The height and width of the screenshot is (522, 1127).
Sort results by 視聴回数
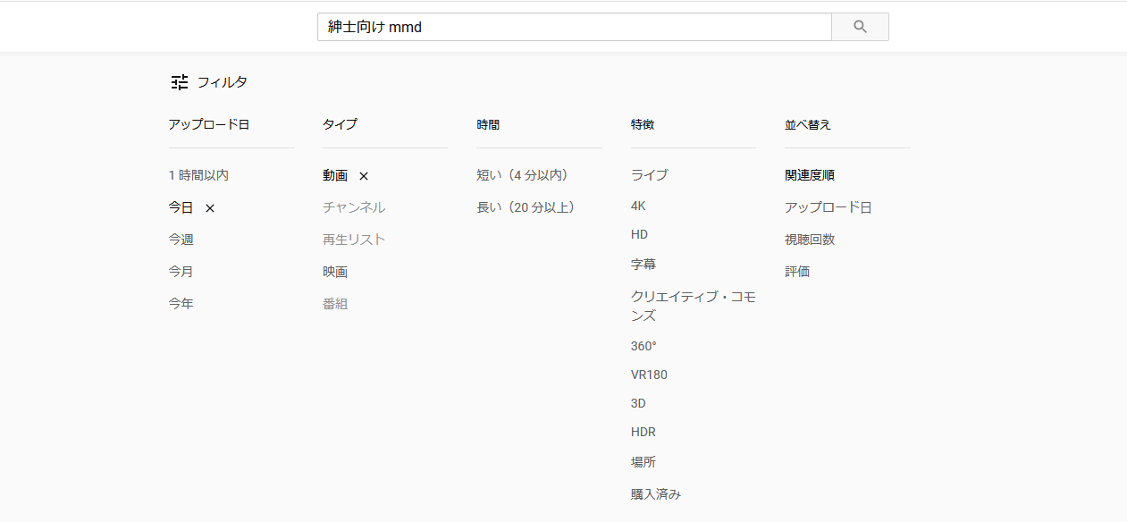(x=810, y=240)
